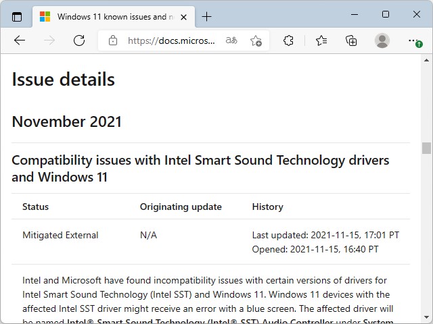Image resolution: width=433 pixels, height=324 pixels.
Task: Click the Opened 2021-11-15, 16:40 PT text
Action: click(315, 249)
